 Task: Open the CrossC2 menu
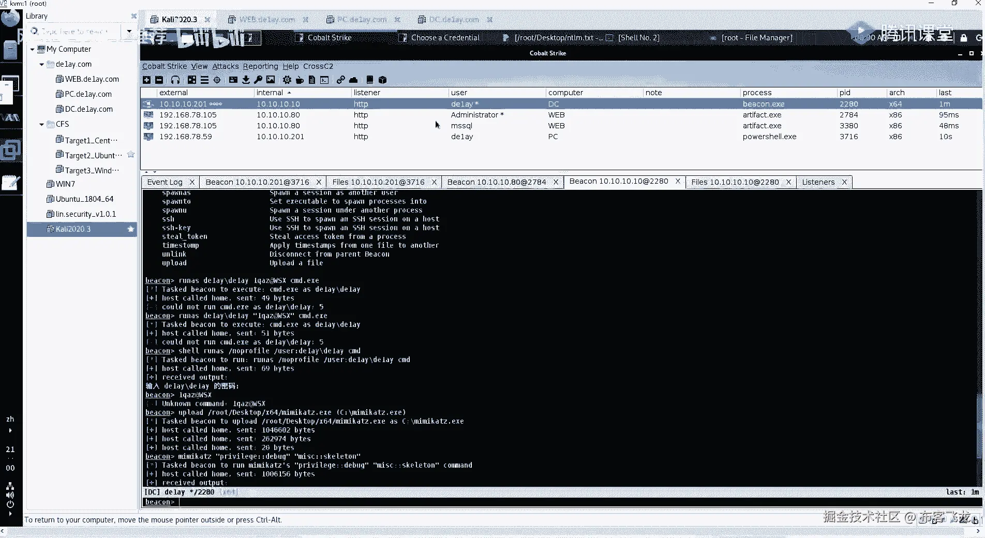click(x=318, y=66)
